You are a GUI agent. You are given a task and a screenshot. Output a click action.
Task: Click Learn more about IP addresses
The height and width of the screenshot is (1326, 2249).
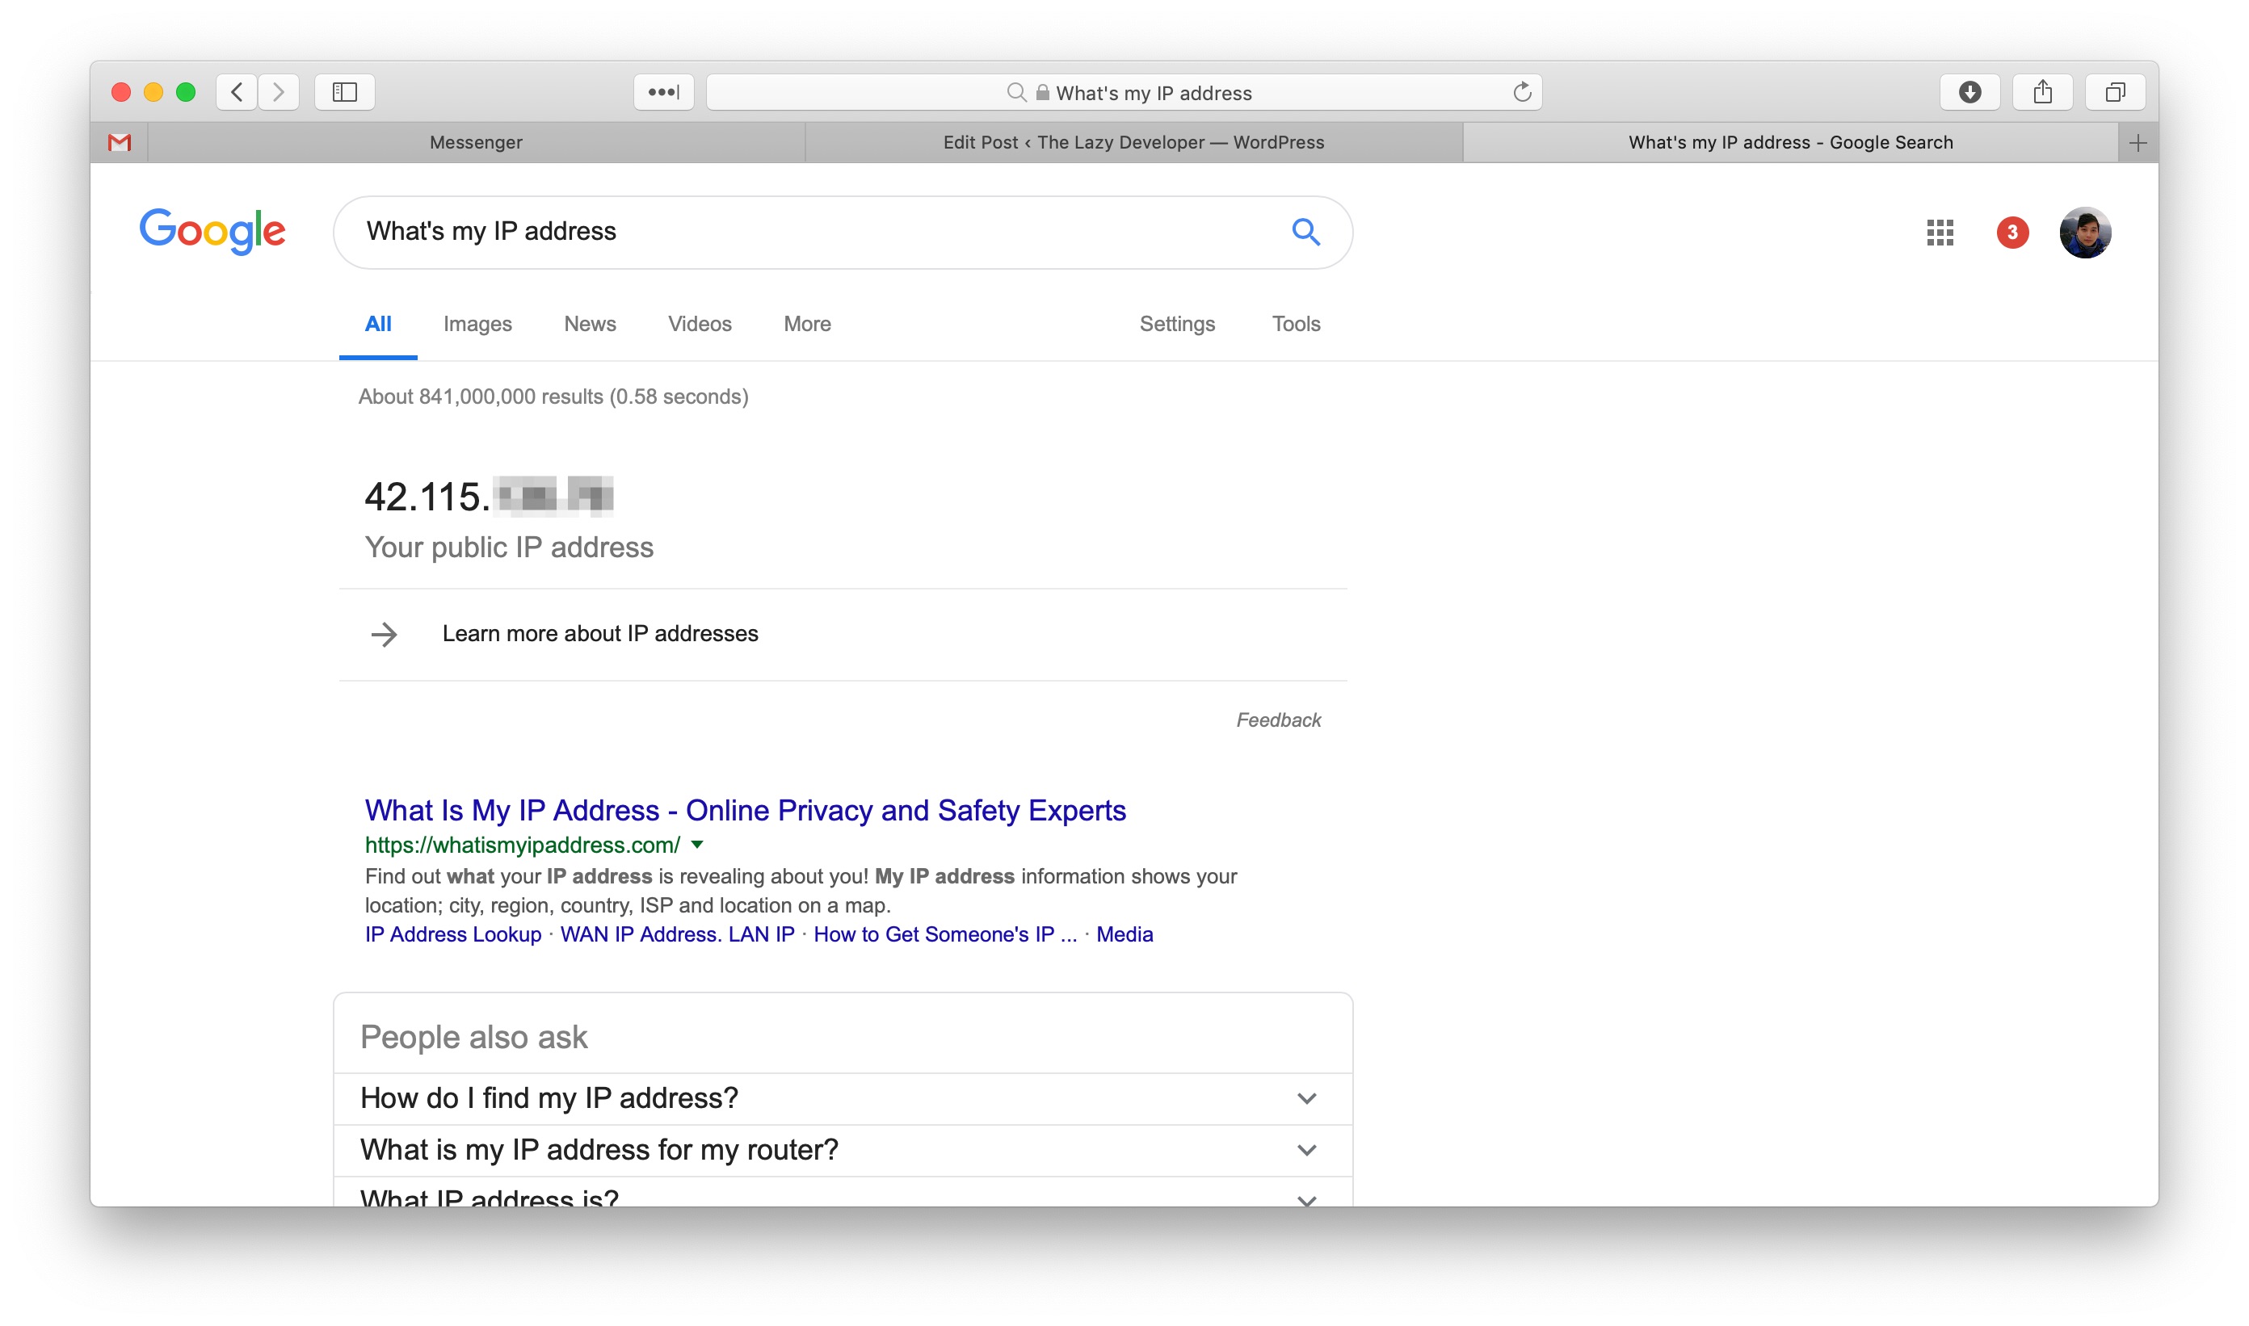(x=599, y=633)
